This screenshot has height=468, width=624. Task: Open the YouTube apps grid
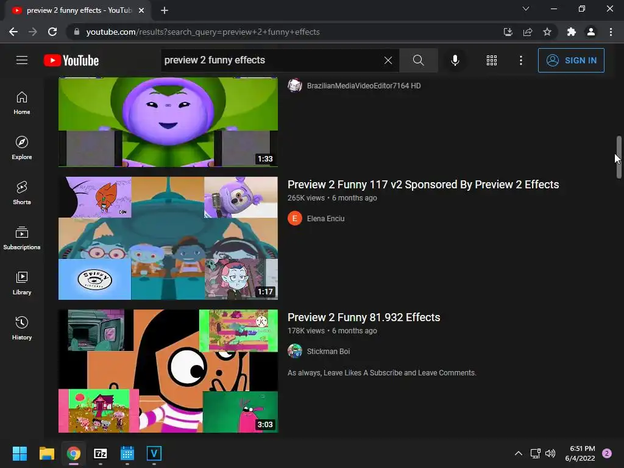pyautogui.click(x=492, y=60)
